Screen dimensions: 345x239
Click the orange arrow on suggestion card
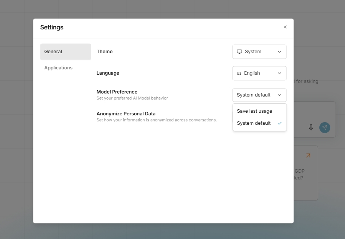308,155
